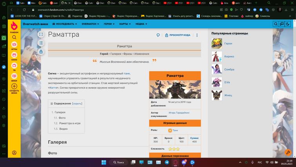The image size is (296, 167).
Task: Expand the Исследовать dropdown menu
Action: 65,24
